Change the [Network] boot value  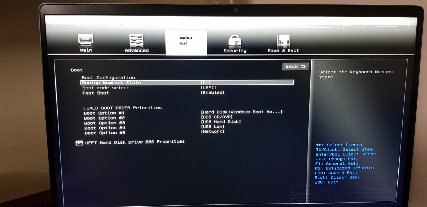click(x=212, y=131)
